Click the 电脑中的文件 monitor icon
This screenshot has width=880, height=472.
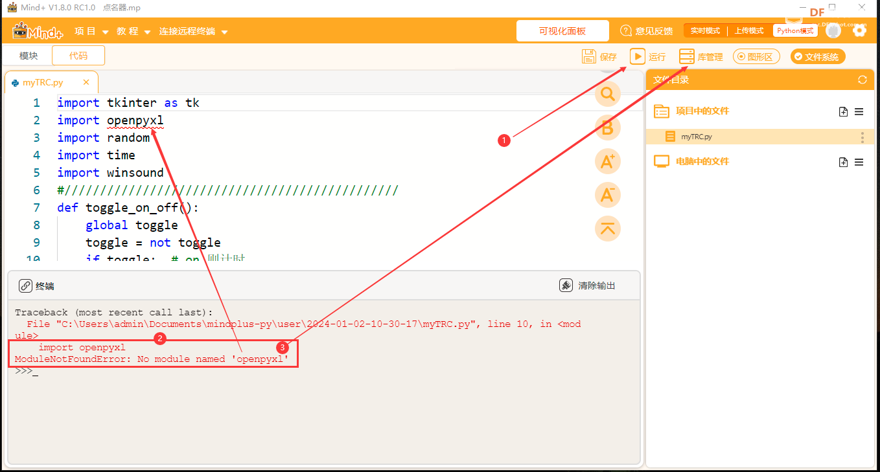(x=661, y=162)
